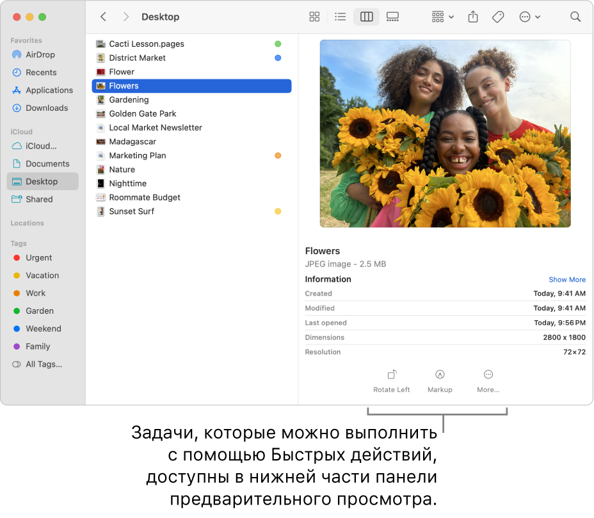The image size is (594, 518).
Task: Click the Created date value
Action: [x=559, y=294]
